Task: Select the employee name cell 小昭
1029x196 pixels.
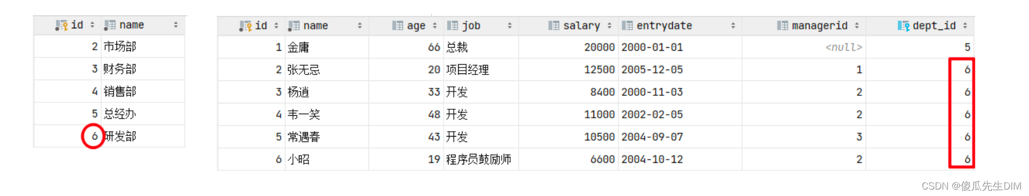Action: point(327,160)
